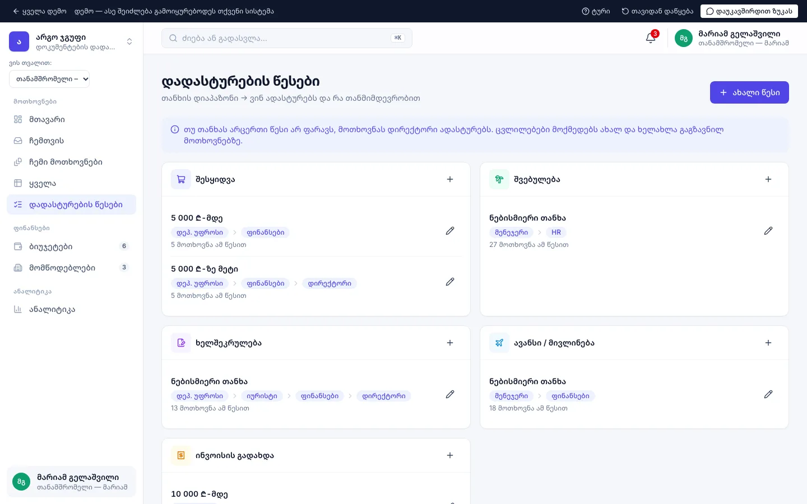Click the '18 მოთხოვნა ამ წესით' text
This screenshot has height=504, width=807.
528,408
